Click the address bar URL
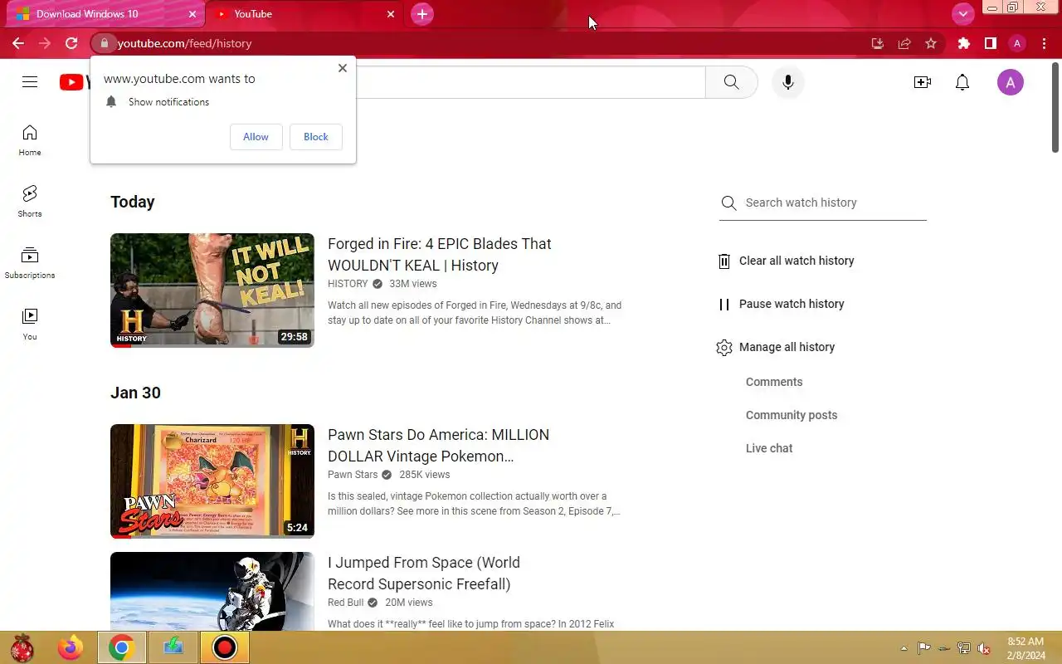The image size is (1062, 664). click(x=184, y=43)
